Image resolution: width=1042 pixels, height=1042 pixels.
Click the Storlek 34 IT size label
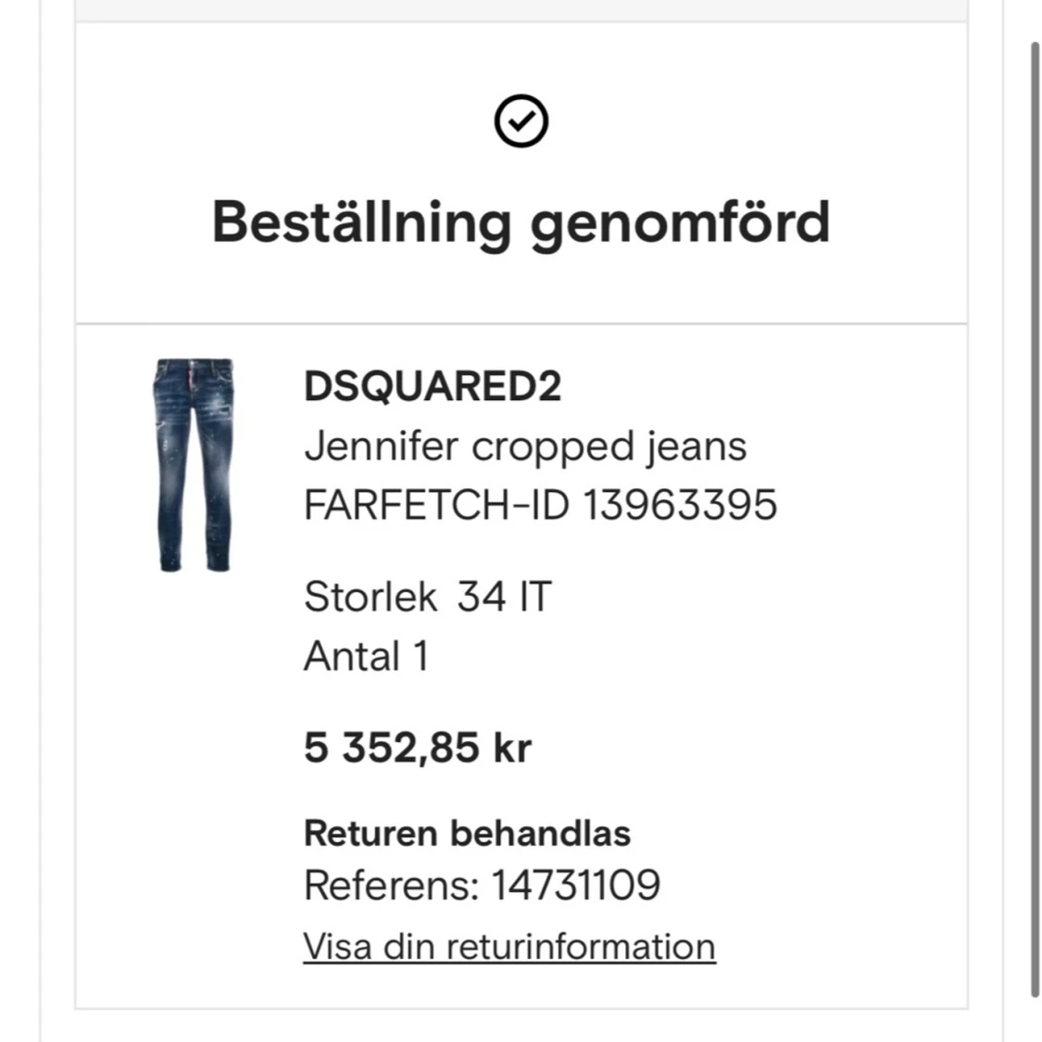(427, 596)
